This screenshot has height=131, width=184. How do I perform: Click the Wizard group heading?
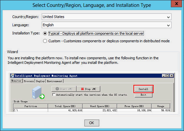tap(12, 52)
